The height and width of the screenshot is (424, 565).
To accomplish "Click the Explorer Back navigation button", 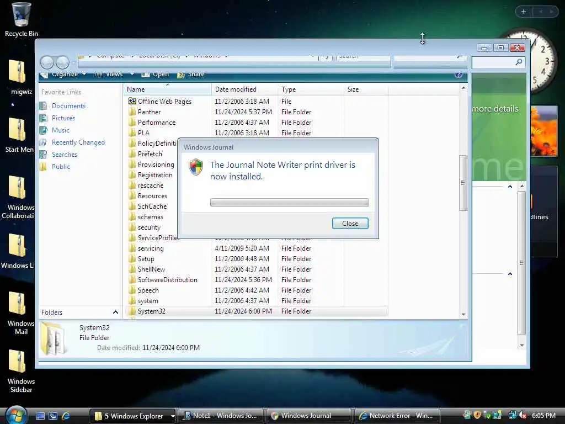I will point(47,62).
